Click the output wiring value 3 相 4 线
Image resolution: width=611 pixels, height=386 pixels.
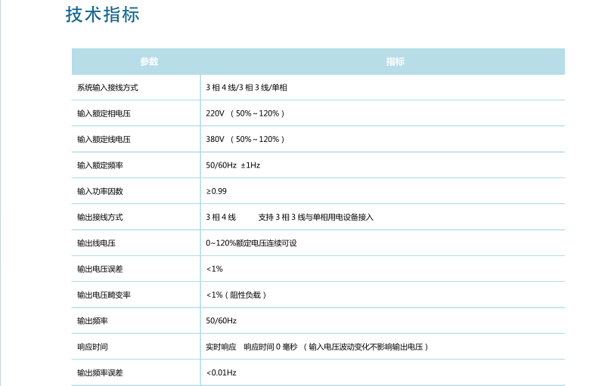coord(221,217)
